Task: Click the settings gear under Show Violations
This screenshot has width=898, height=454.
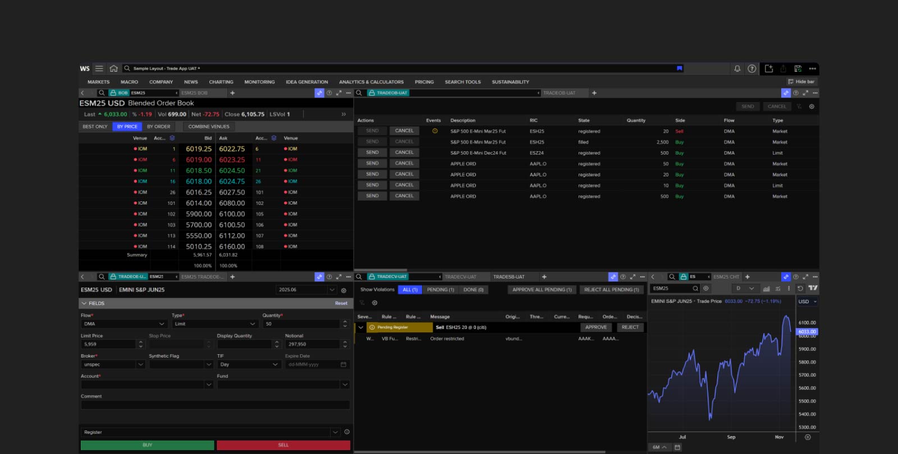Action: (x=374, y=303)
